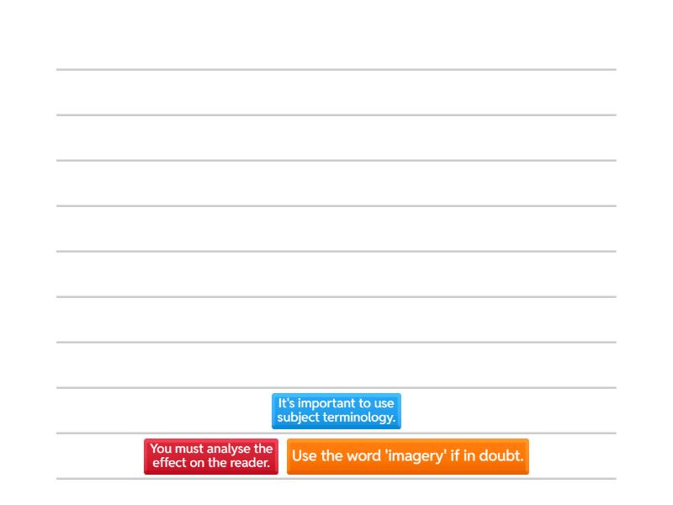Click the blank area below the bottom ruled line

pos(336,492)
